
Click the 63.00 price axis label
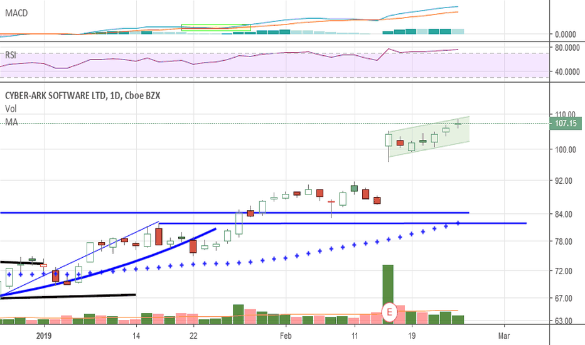point(565,321)
